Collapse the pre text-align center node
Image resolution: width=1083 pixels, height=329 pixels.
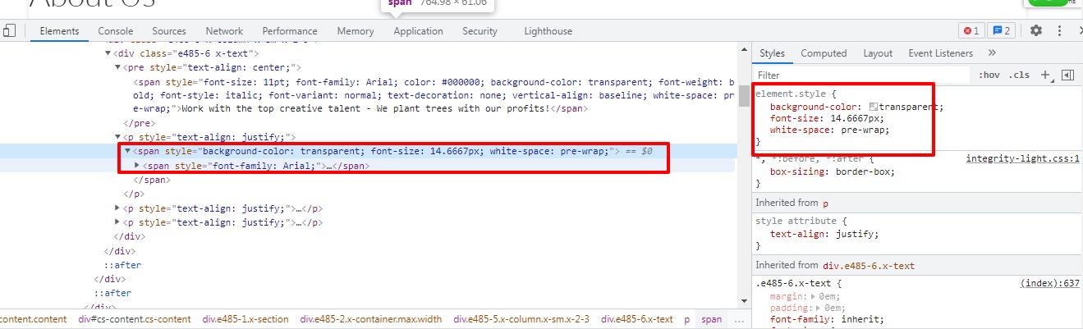(x=117, y=67)
